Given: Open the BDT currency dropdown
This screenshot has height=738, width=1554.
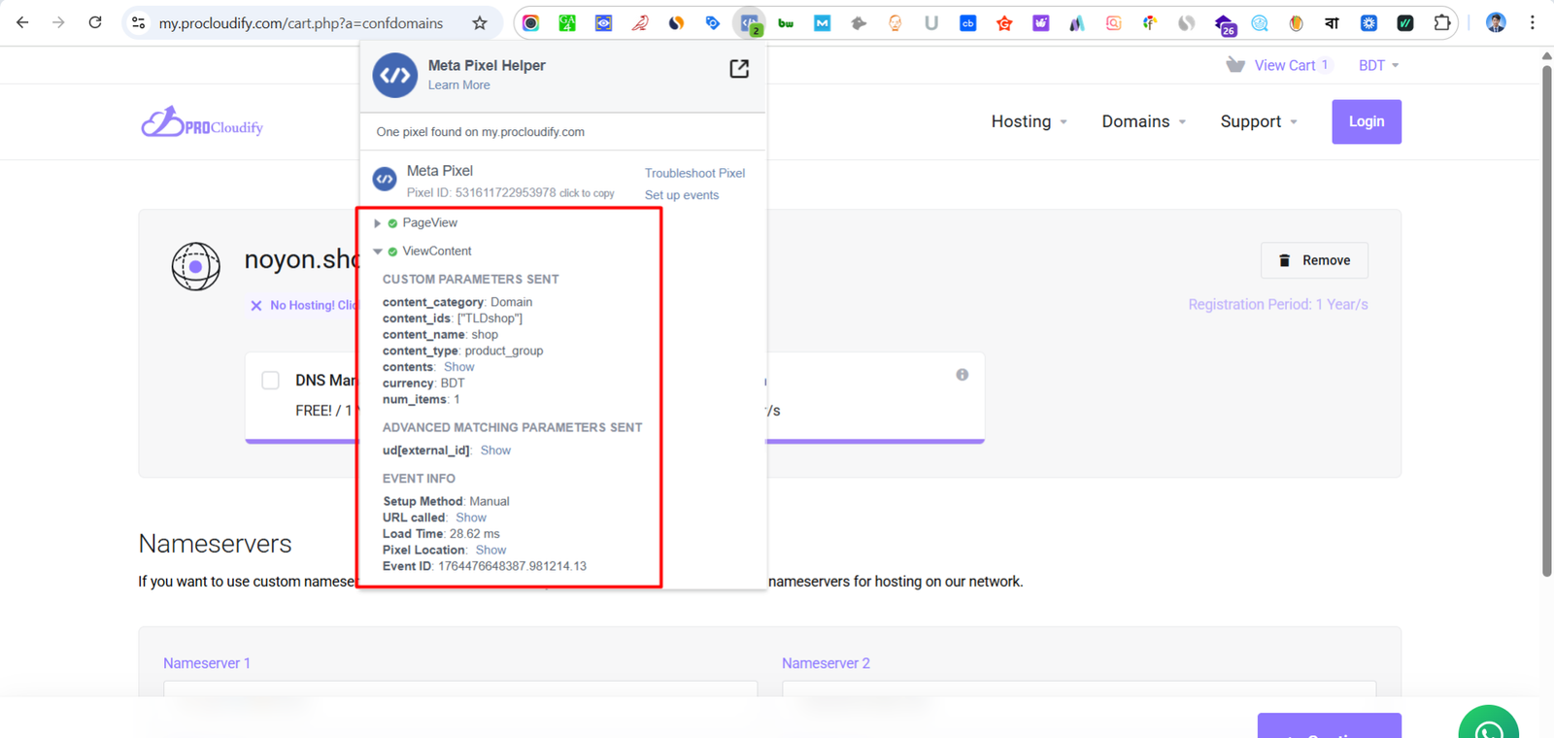Looking at the screenshot, I should [x=1378, y=65].
